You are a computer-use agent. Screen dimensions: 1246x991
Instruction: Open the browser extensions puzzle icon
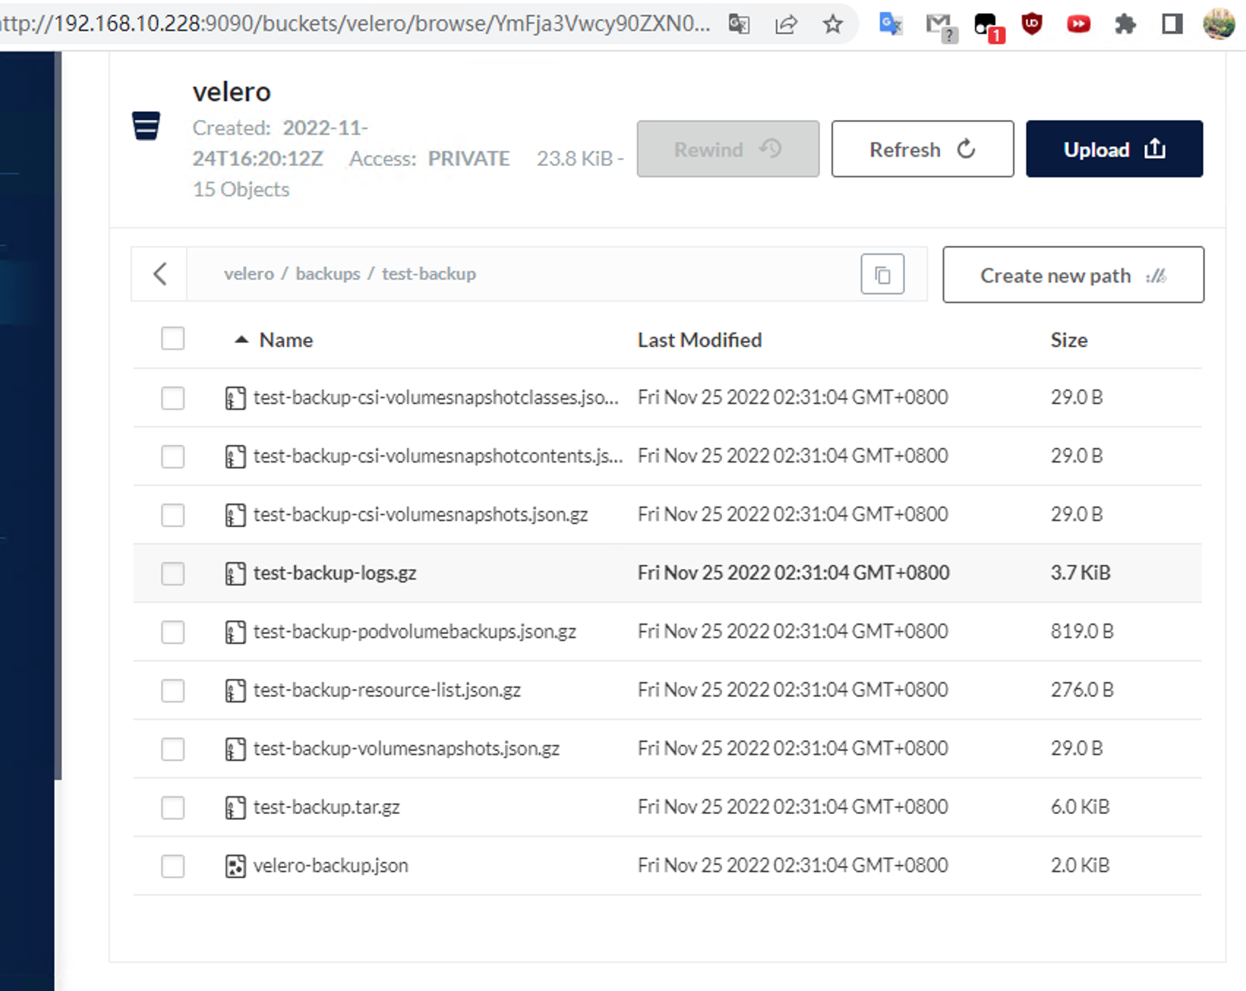[x=1124, y=24]
